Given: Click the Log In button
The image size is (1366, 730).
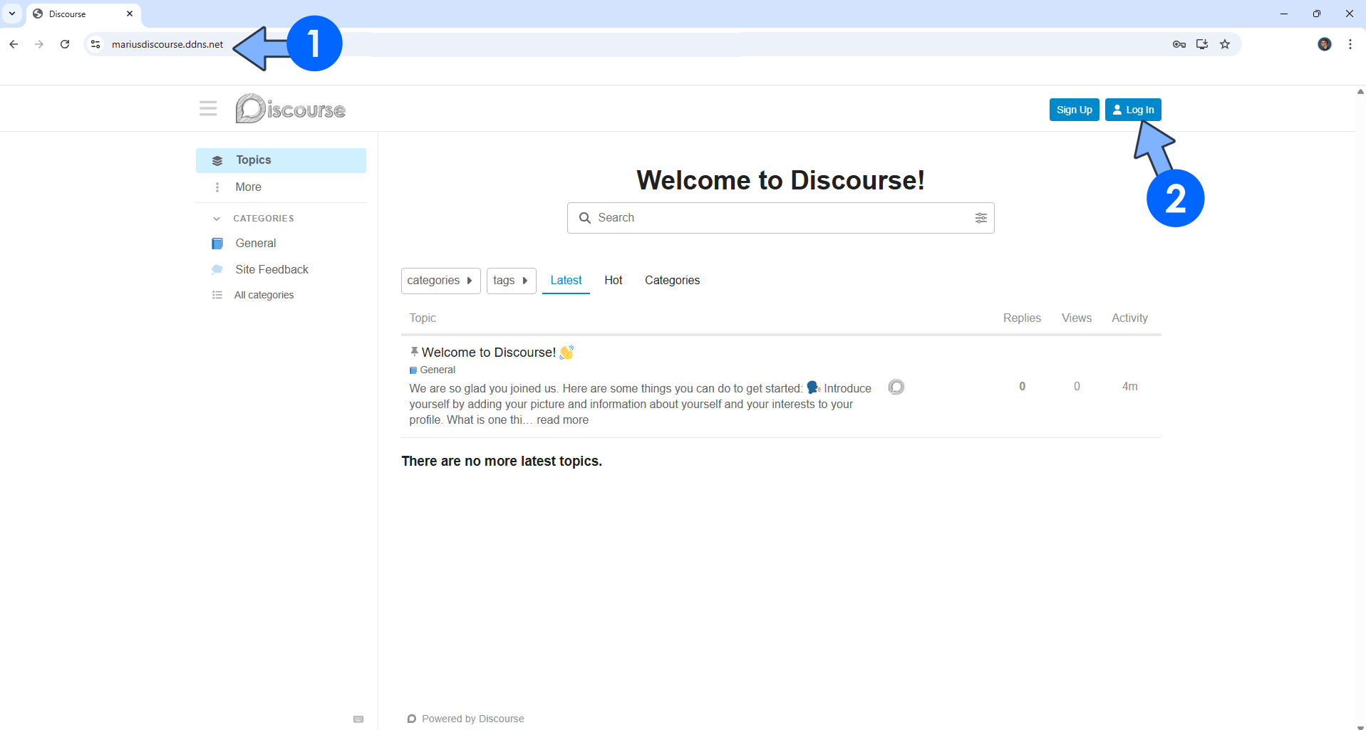Looking at the screenshot, I should click(1133, 110).
